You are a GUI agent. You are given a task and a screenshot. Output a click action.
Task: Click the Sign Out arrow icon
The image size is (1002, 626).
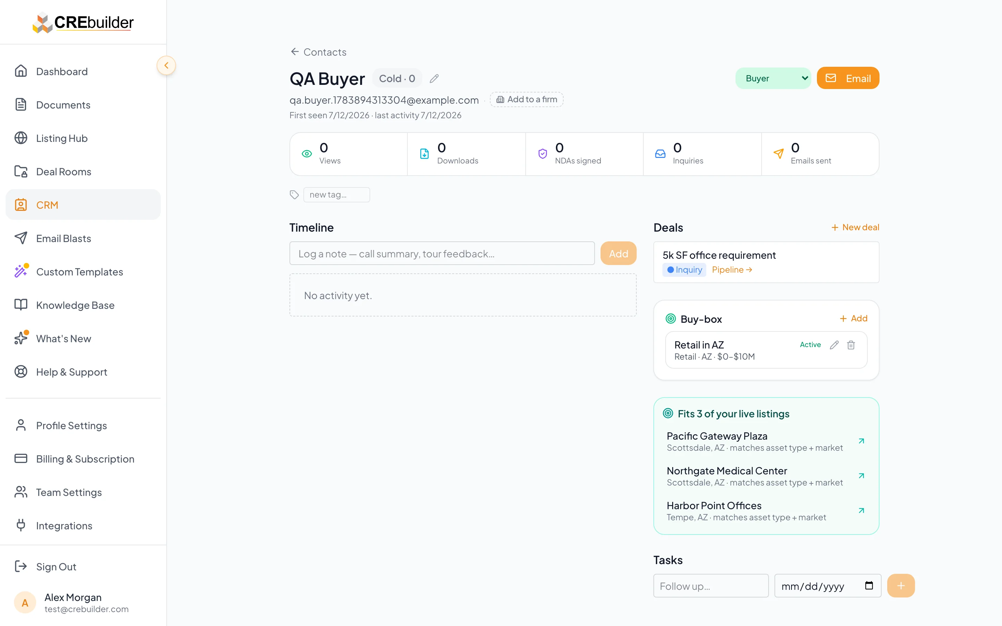click(x=21, y=567)
